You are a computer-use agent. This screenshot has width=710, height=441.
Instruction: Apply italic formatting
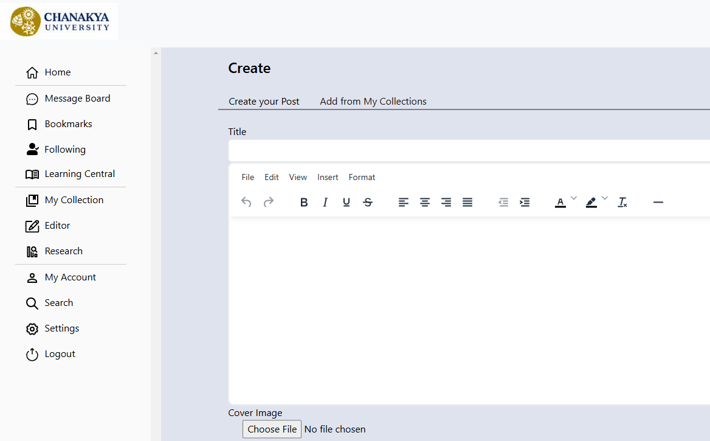click(325, 203)
